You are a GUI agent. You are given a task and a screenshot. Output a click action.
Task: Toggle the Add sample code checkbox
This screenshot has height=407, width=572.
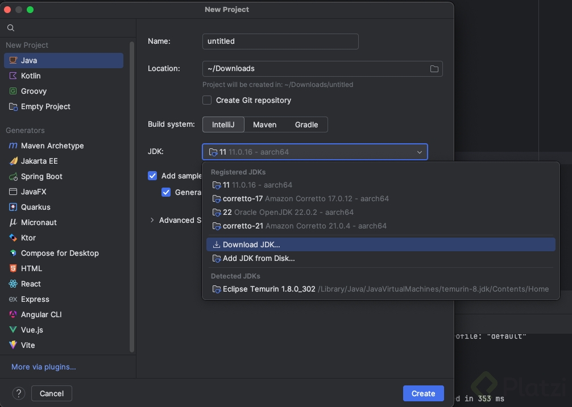click(152, 176)
